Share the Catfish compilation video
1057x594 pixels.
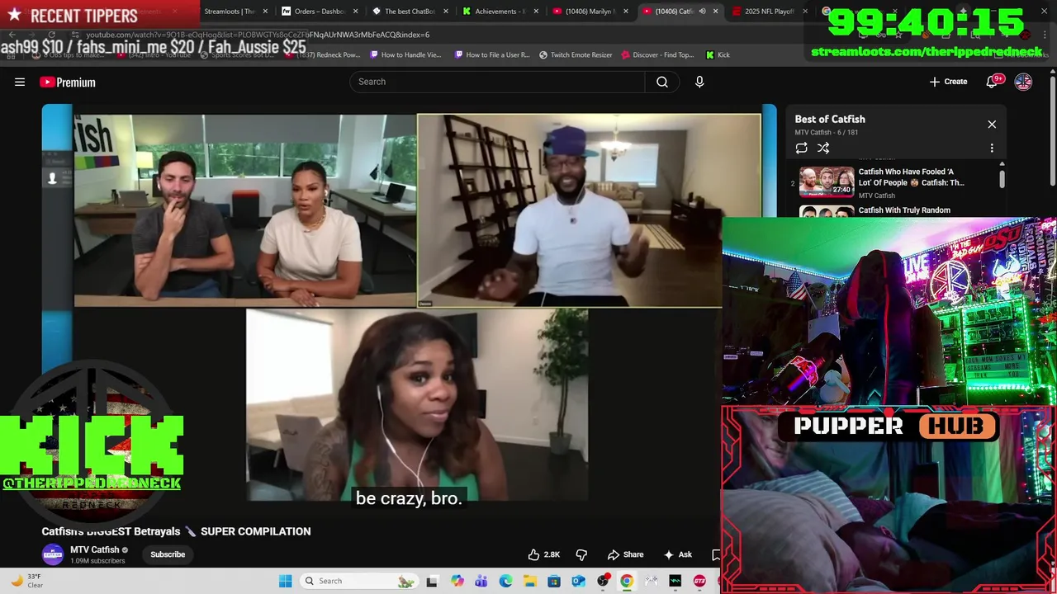click(x=625, y=554)
